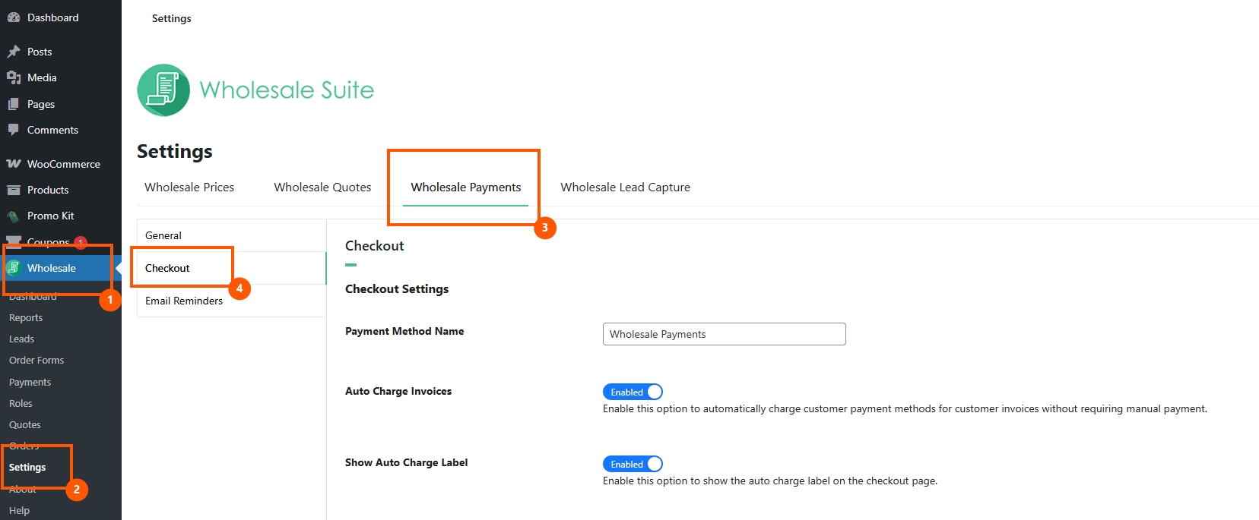Open the Email Reminders section
This screenshot has height=520, width=1259.
(184, 301)
